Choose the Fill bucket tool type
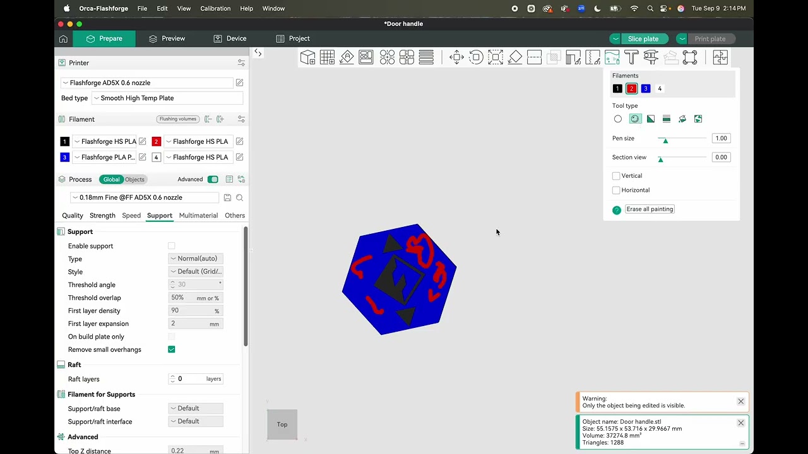 coord(682,119)
